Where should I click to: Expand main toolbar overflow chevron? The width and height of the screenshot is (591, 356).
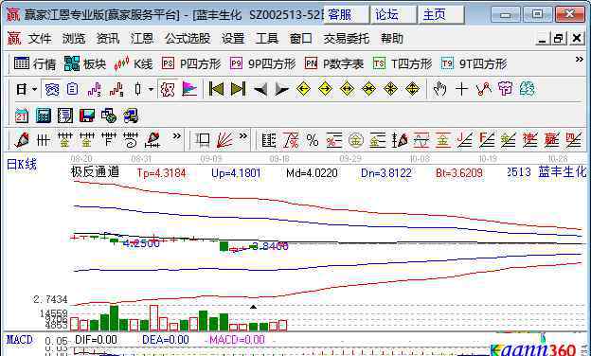pyautogui.click(x=580, y=60)
